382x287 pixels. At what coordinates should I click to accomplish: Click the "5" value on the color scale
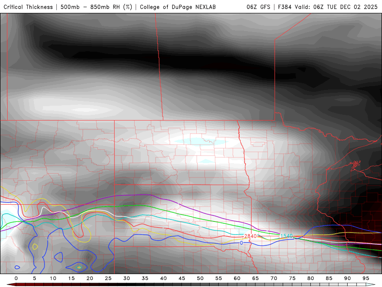coord(34,278)
